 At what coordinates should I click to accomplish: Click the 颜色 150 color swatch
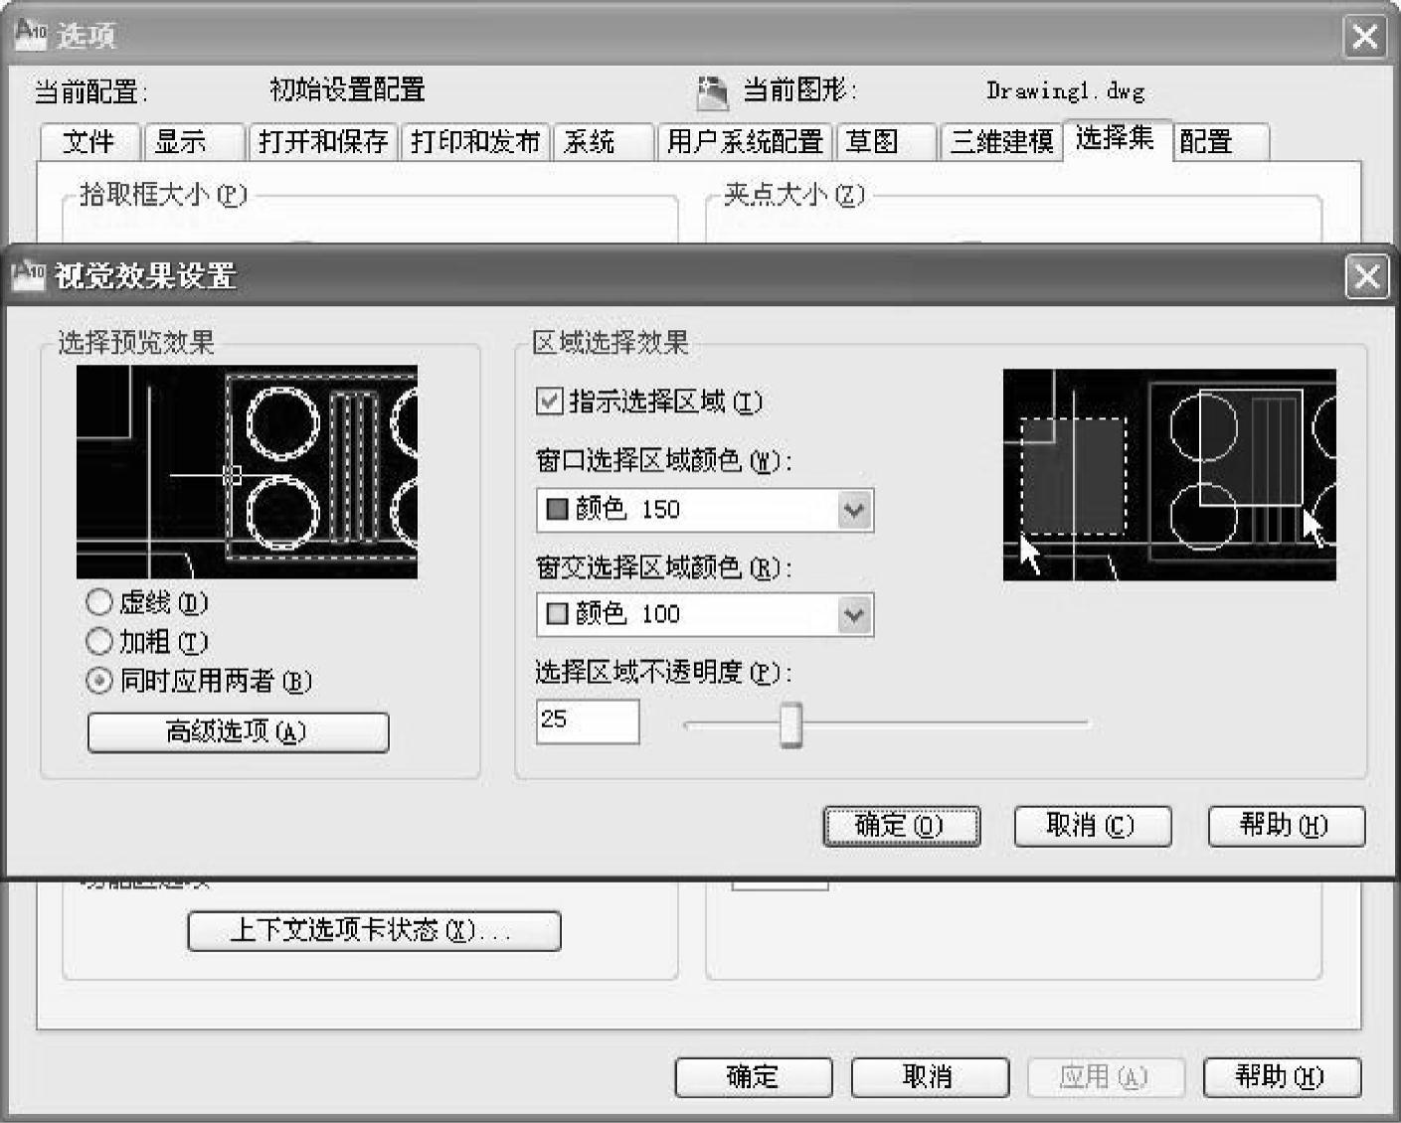click(x=558, y=510)
